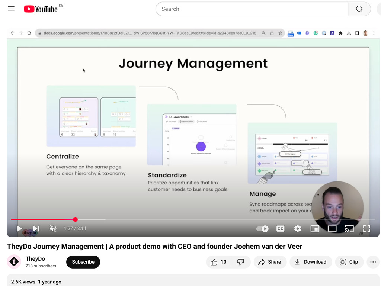Click the Standardize heading on slide
Screen dimensions: 381x286
[x=167, y=175]
